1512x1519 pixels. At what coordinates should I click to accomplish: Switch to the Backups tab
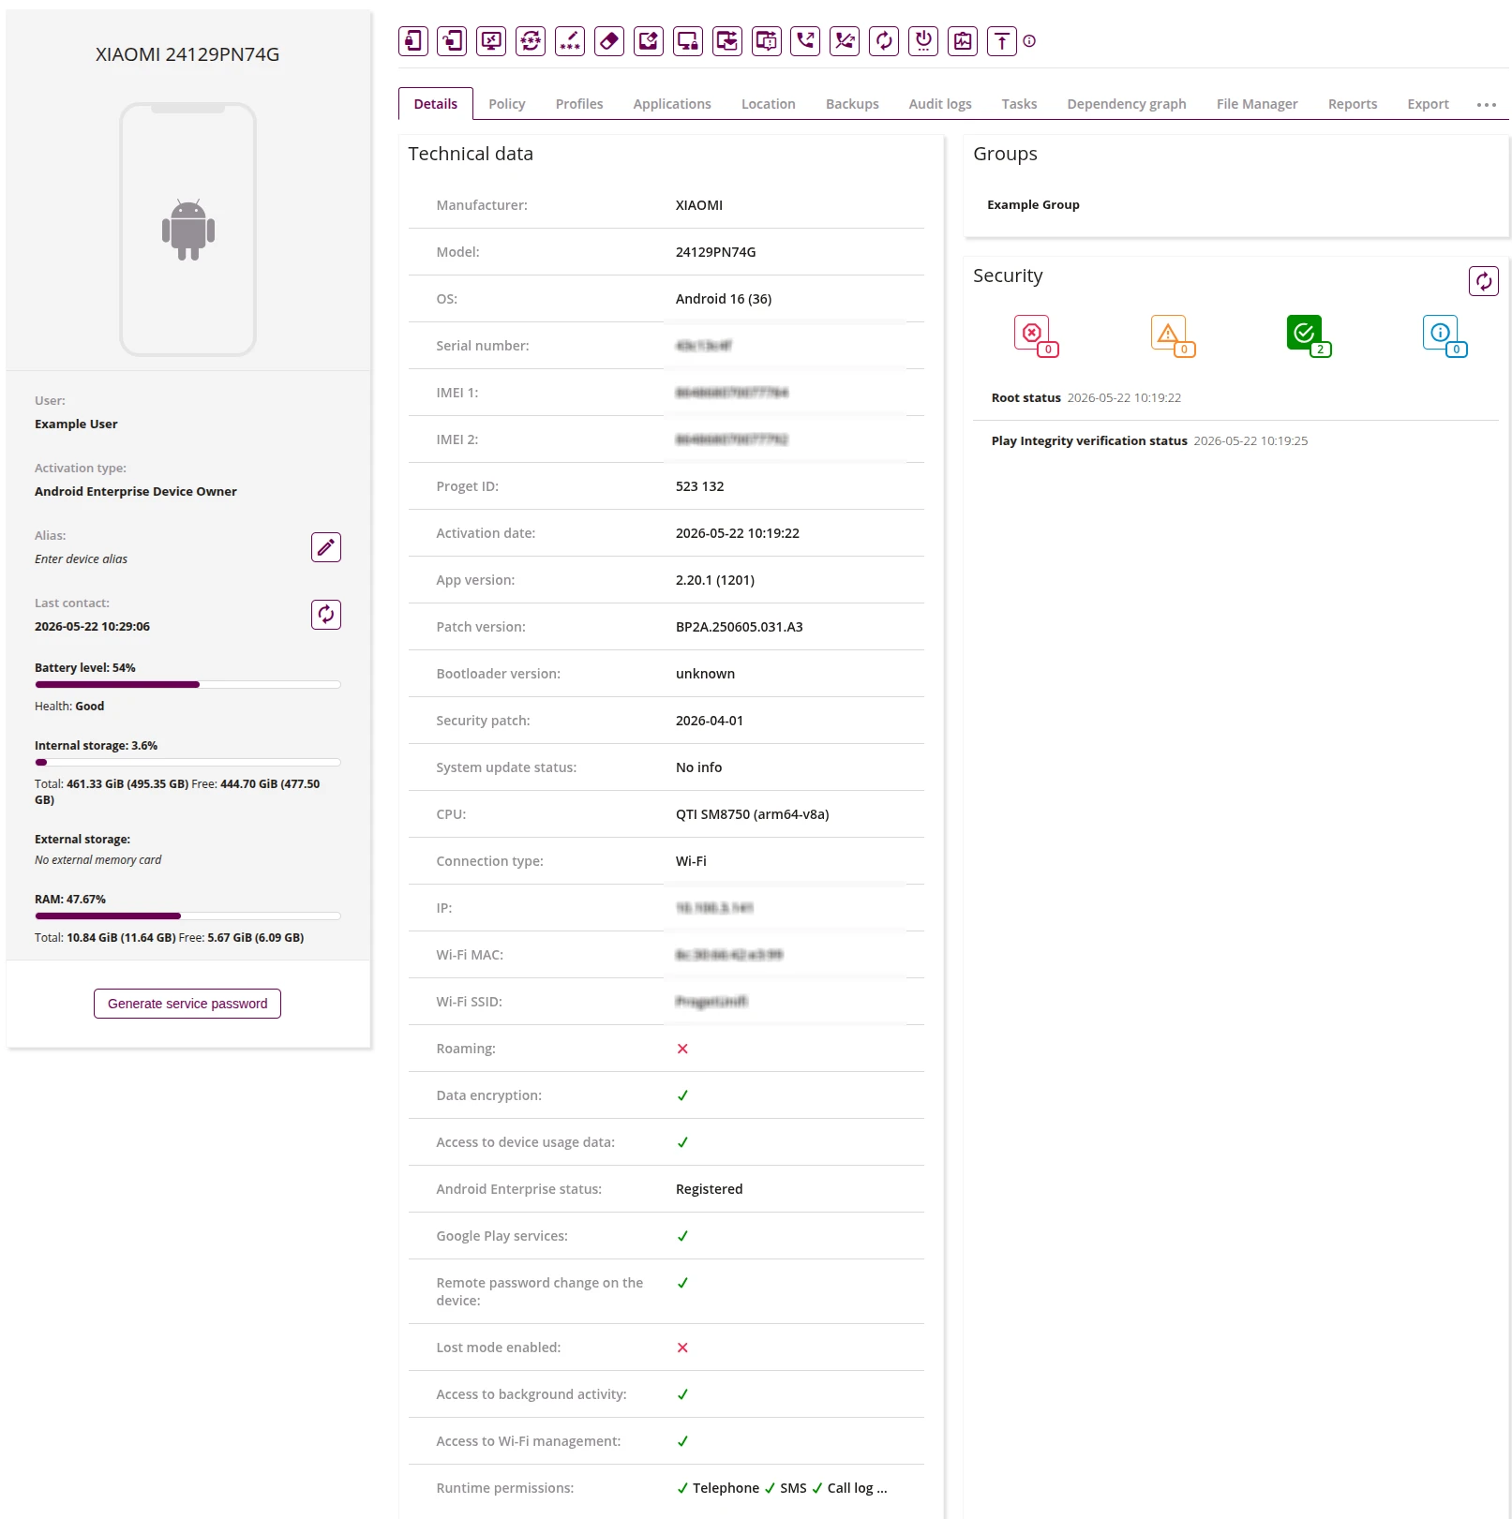pyautogui.click(x=852, y=104)
